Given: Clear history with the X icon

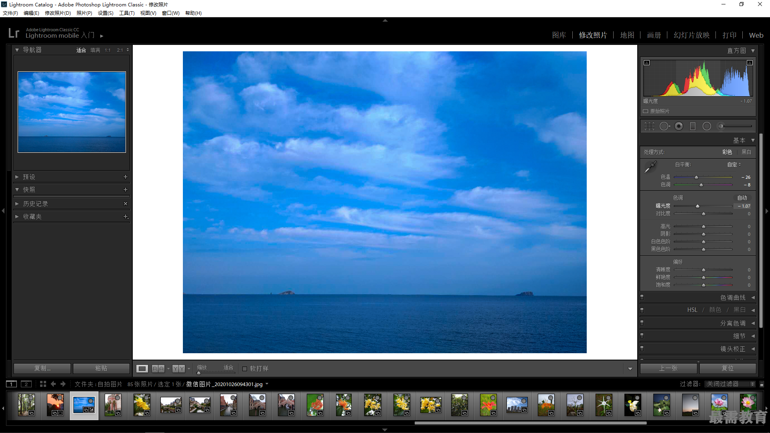Looking at the screenshot, I should tap(126, 204).
